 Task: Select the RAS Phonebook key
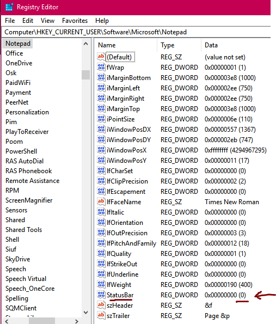click(28, 171)
